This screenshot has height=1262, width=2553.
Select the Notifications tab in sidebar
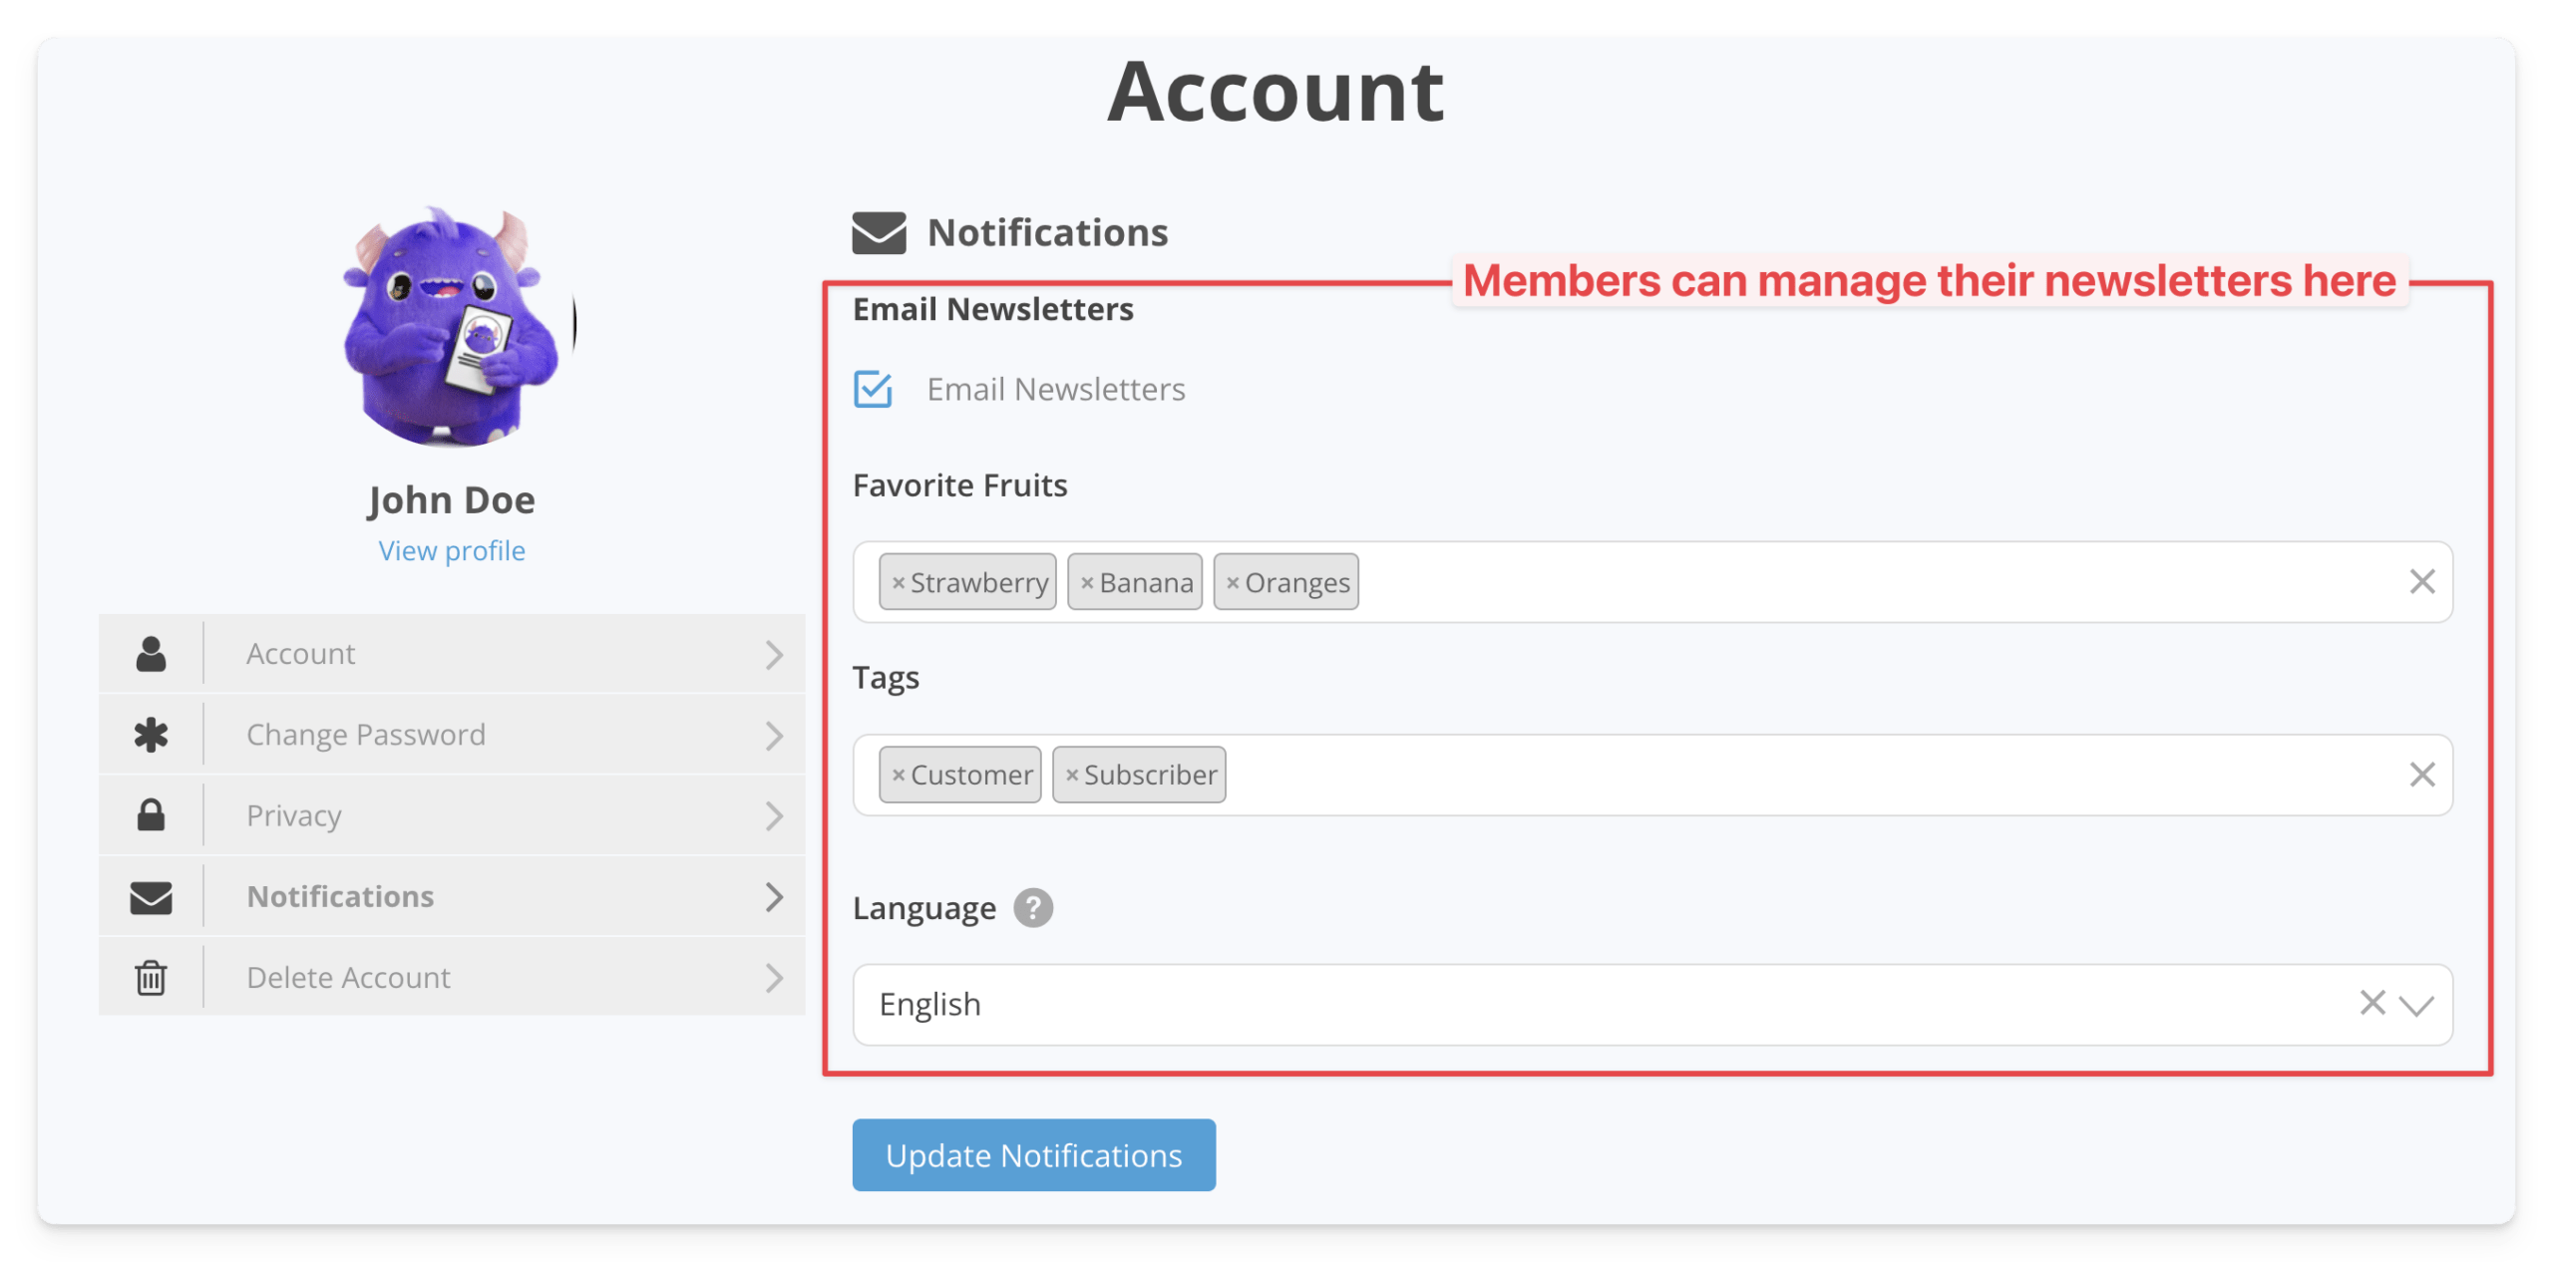(452, 896)
